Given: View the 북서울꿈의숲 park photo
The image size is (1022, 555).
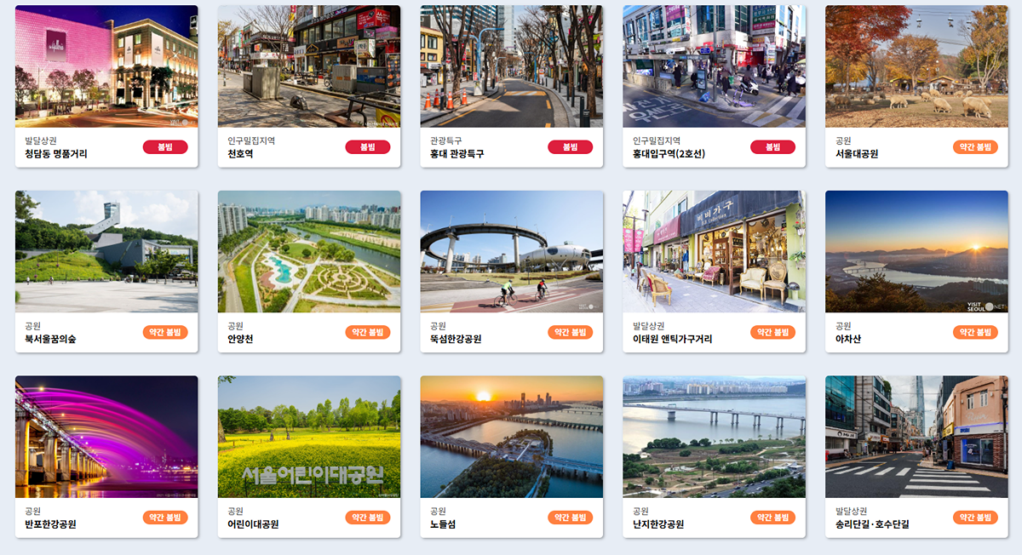Looking at the screenshot, I should (106, 252).
